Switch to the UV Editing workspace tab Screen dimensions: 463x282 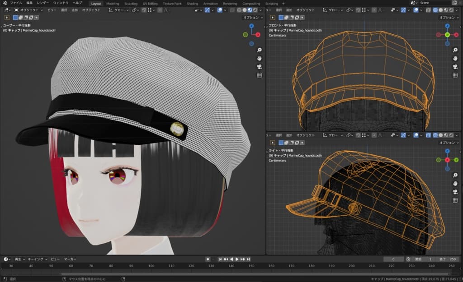pos(150,3)
